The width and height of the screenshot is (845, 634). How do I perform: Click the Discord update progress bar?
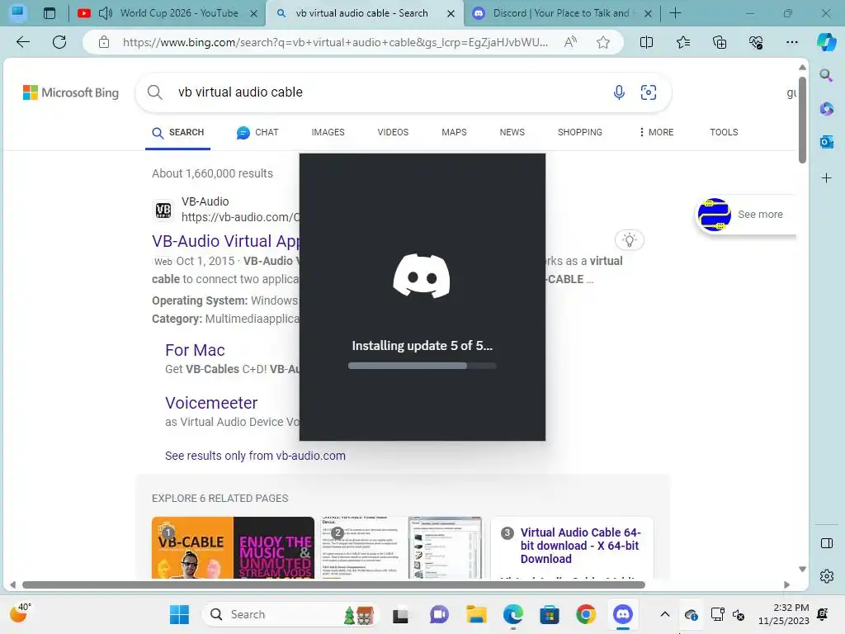pos(422,366)
